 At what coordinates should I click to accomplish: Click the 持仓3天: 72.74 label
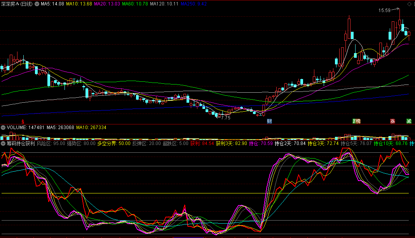click(323, 143)
